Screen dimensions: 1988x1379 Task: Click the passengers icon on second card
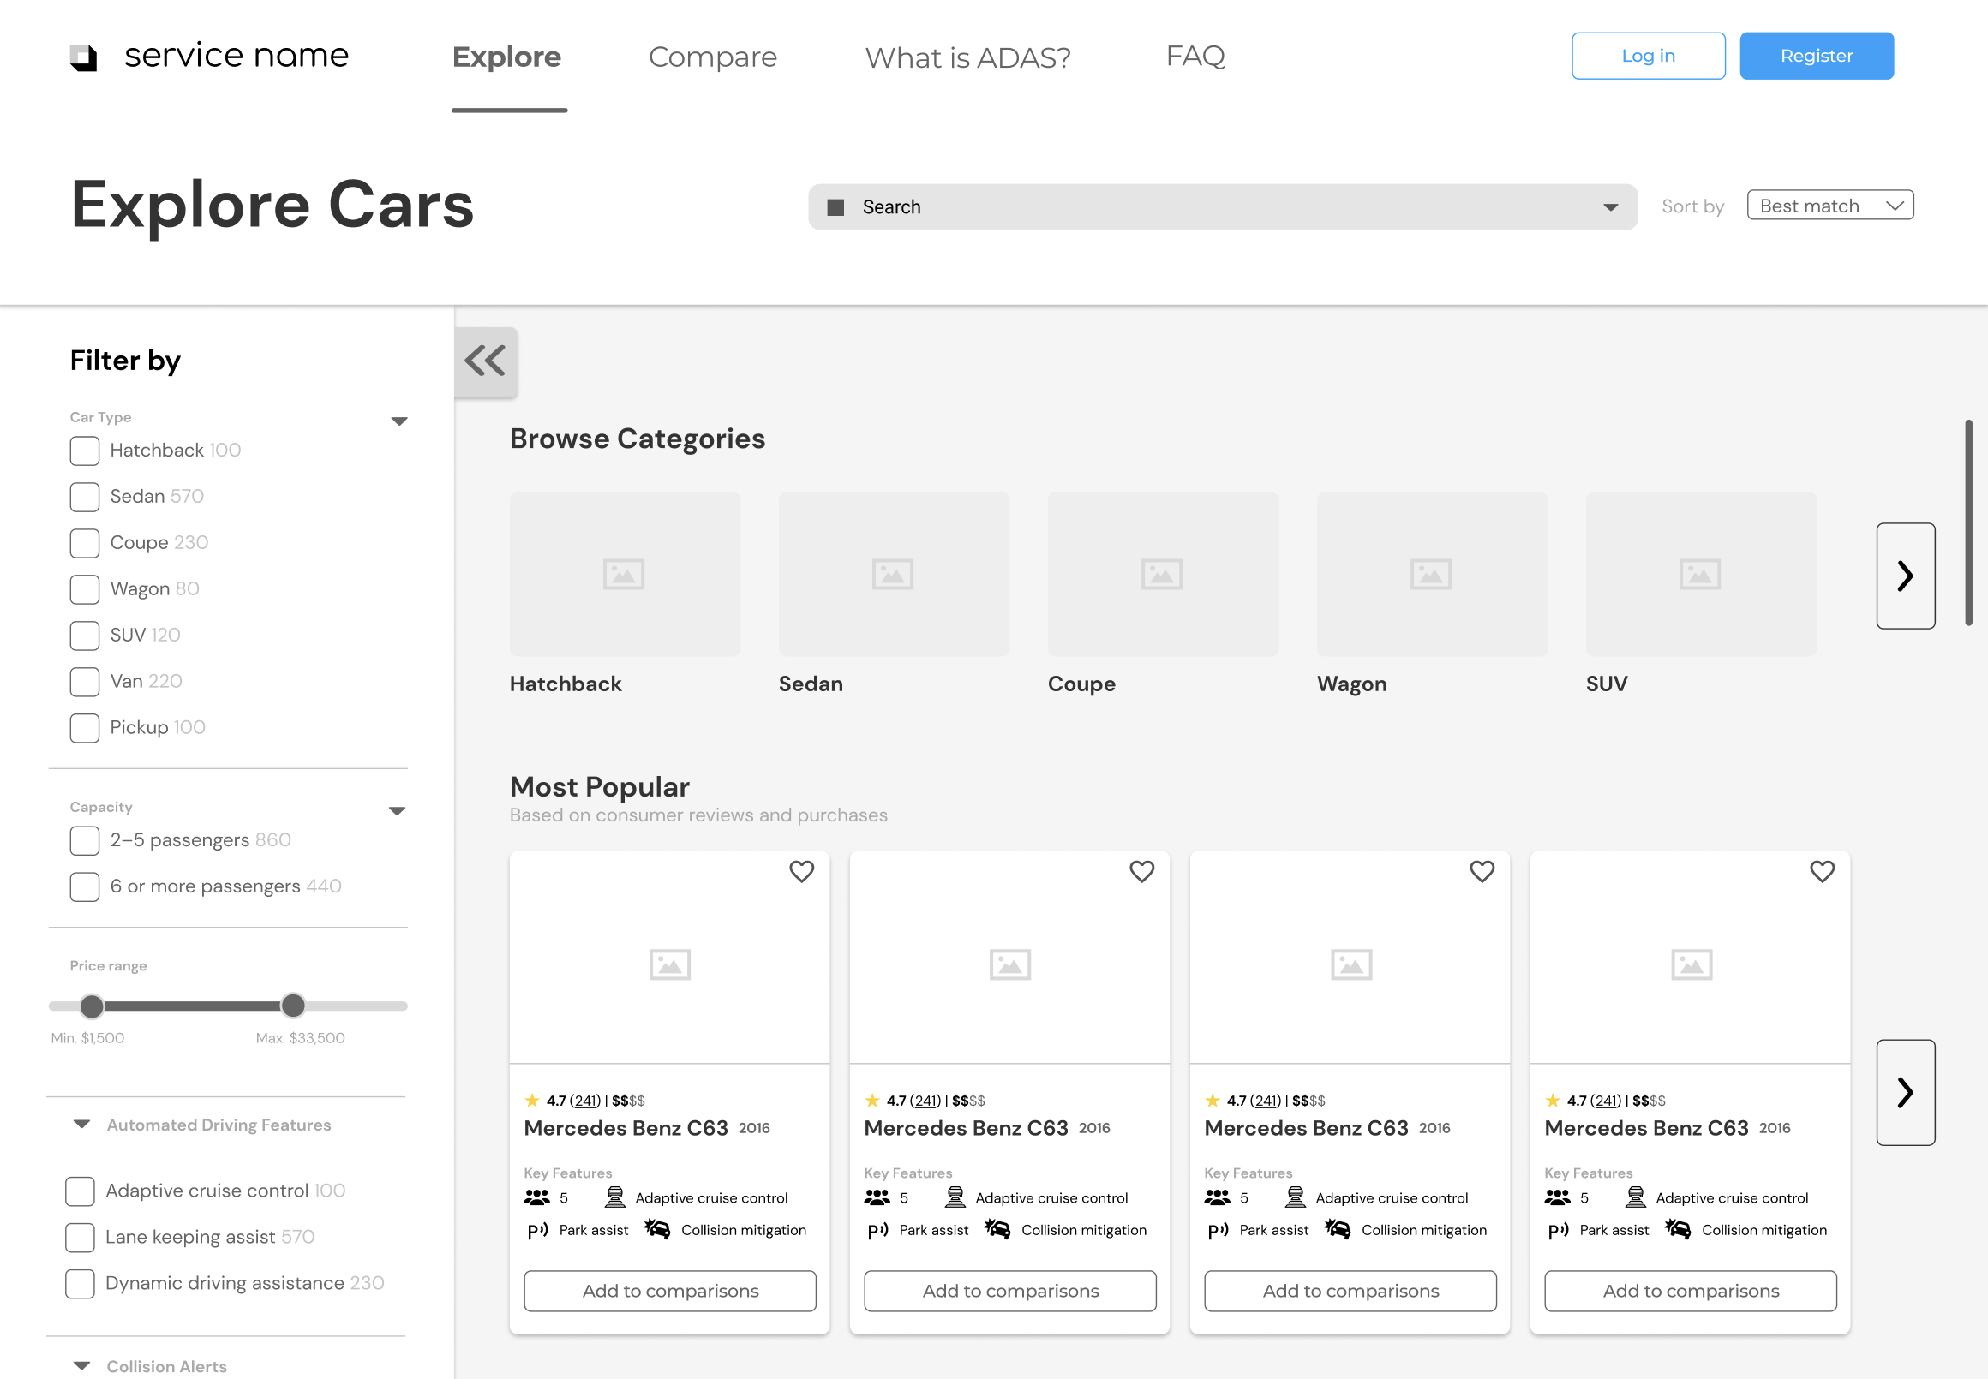[877, 1197]
